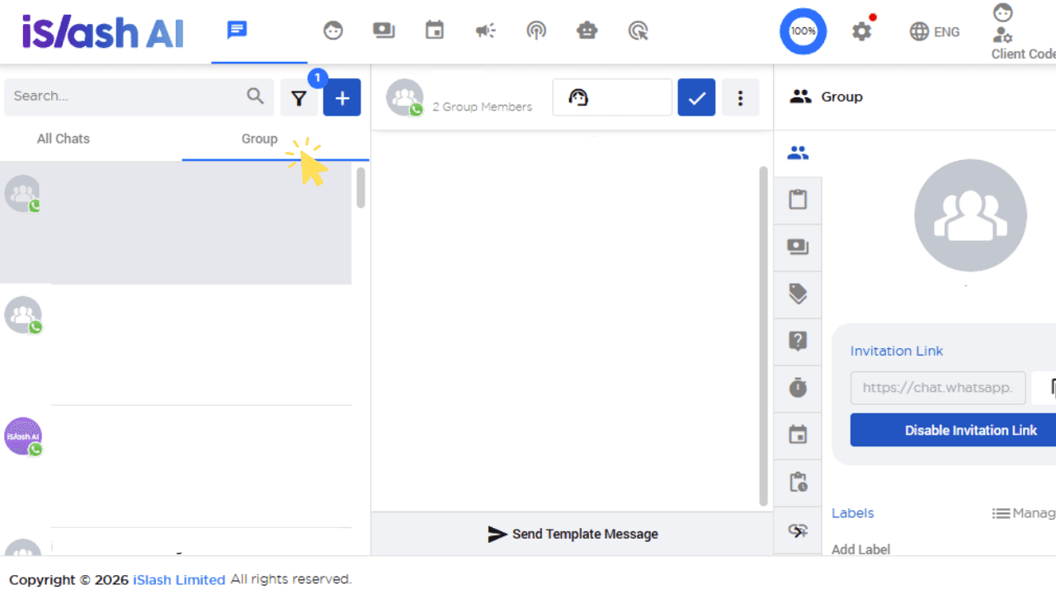Click the Add Label text
This screenshot has height=594, width=1056.
point(860,549)
